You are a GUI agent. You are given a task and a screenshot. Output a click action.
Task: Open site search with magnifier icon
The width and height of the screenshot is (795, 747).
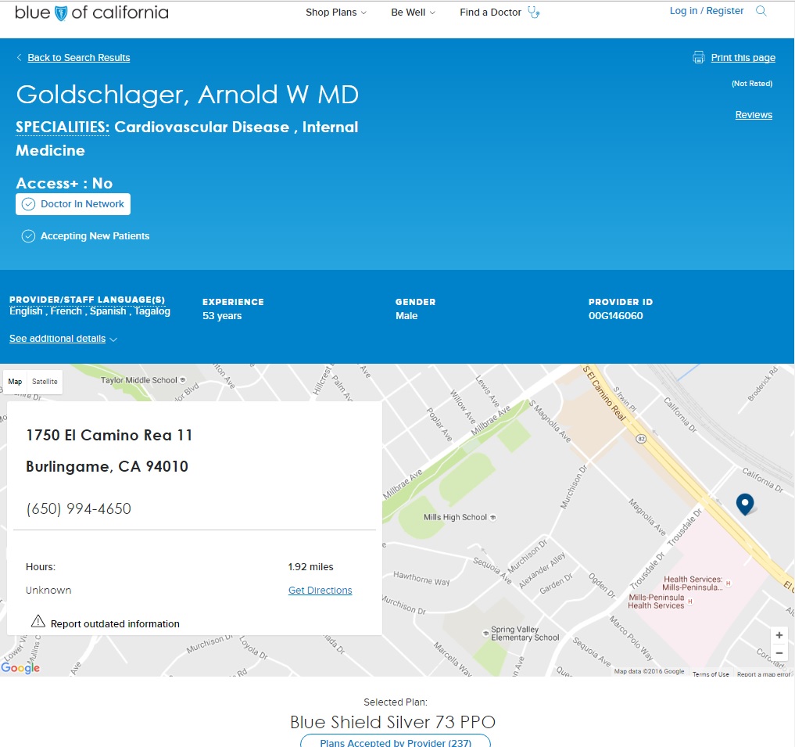point(761,11)
